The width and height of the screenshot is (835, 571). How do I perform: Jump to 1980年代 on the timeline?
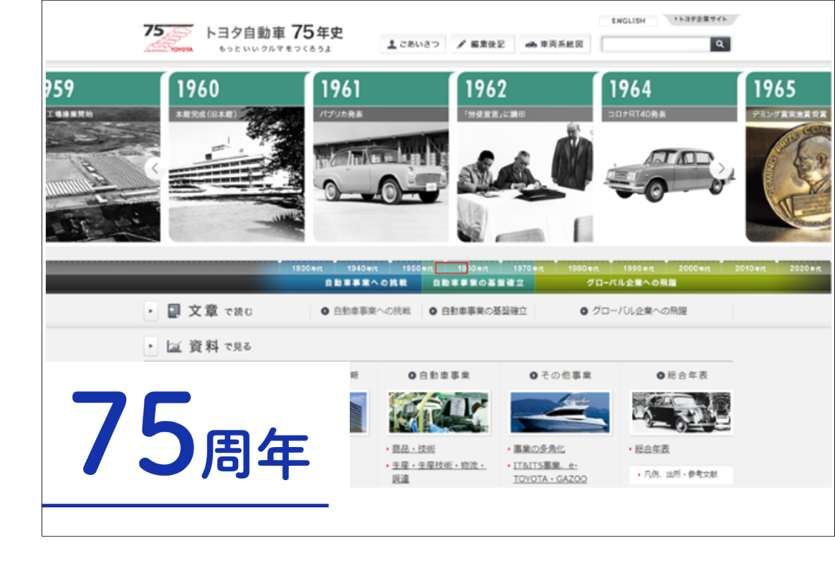coord(583,268)
